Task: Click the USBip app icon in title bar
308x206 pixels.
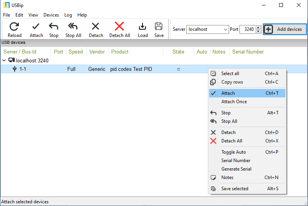Action: [7, 5]
